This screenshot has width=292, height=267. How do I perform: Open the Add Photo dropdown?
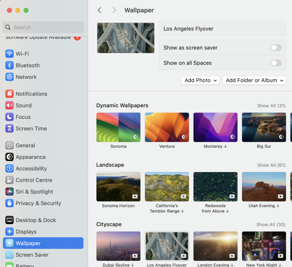200,80
